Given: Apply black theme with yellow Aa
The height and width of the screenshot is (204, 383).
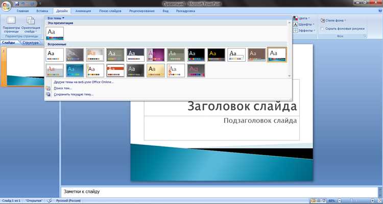Looking at the screenshot, I should 217,55.
